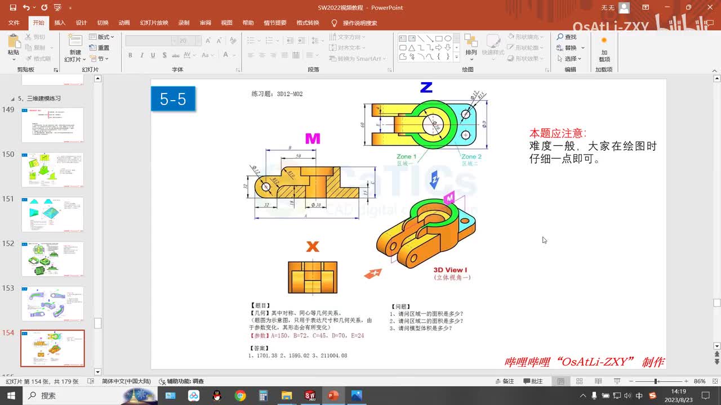Viewport: 721px width, 405px height.
Task: Open the Layout (版式) dropdown
Action: tap(102, 37)
